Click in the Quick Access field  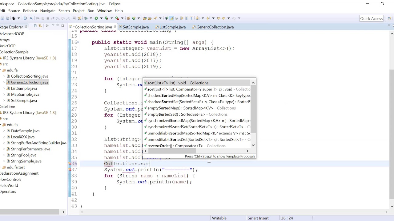pyautogui.click(x=371, y=18)
